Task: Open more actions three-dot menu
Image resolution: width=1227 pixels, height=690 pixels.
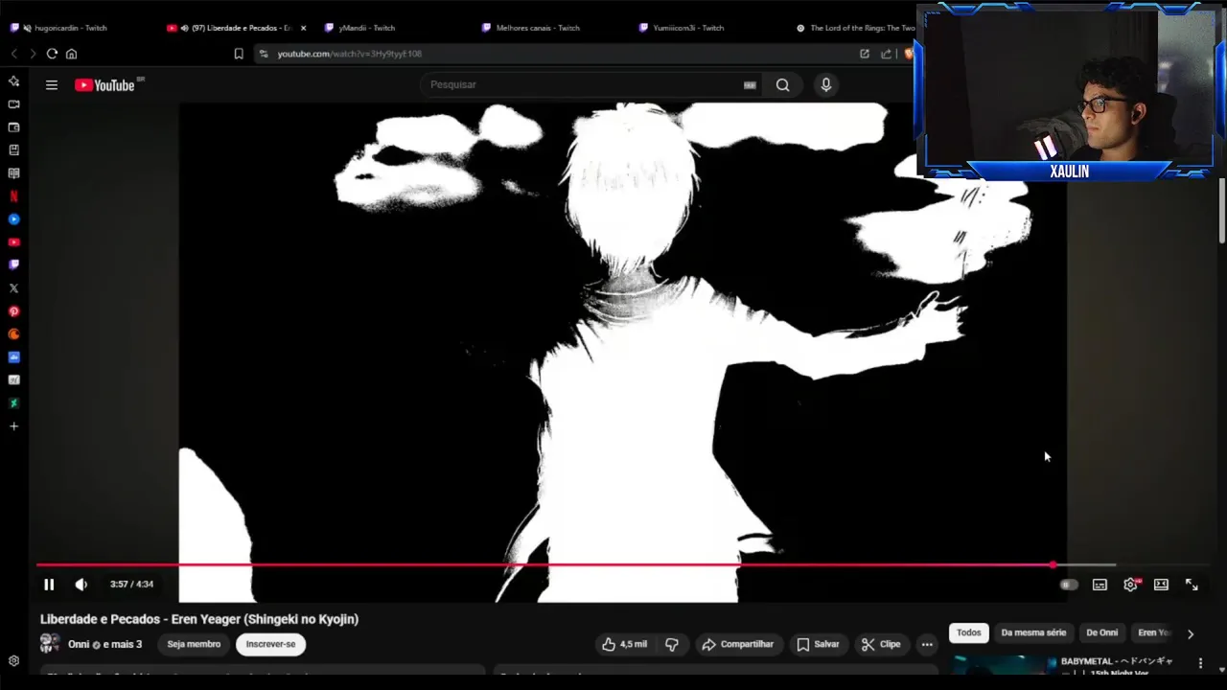Action: pos(927,644)
